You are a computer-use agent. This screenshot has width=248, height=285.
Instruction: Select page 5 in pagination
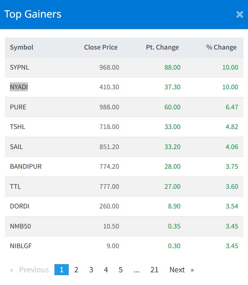[121, 269]
